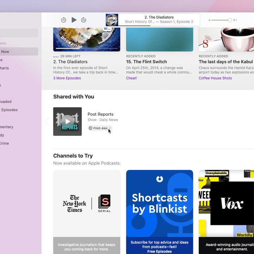Expand the chevron next to From Alex
The width and height of the screenshot is (254, 254).
(110, 128)
